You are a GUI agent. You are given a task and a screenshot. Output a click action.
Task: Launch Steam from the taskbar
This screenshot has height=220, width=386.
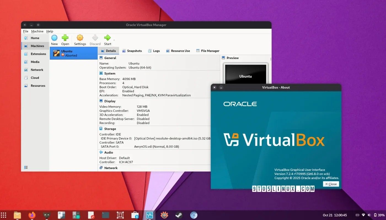point(179,215)
